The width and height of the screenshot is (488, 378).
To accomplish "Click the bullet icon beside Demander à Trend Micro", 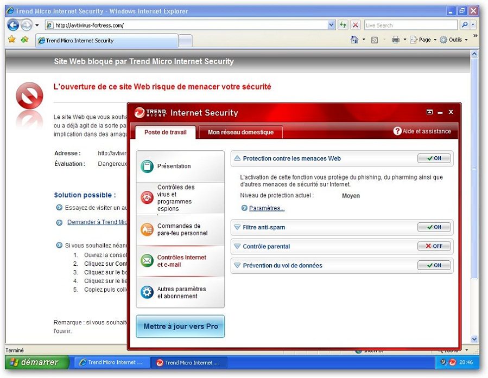I will 59,222.
